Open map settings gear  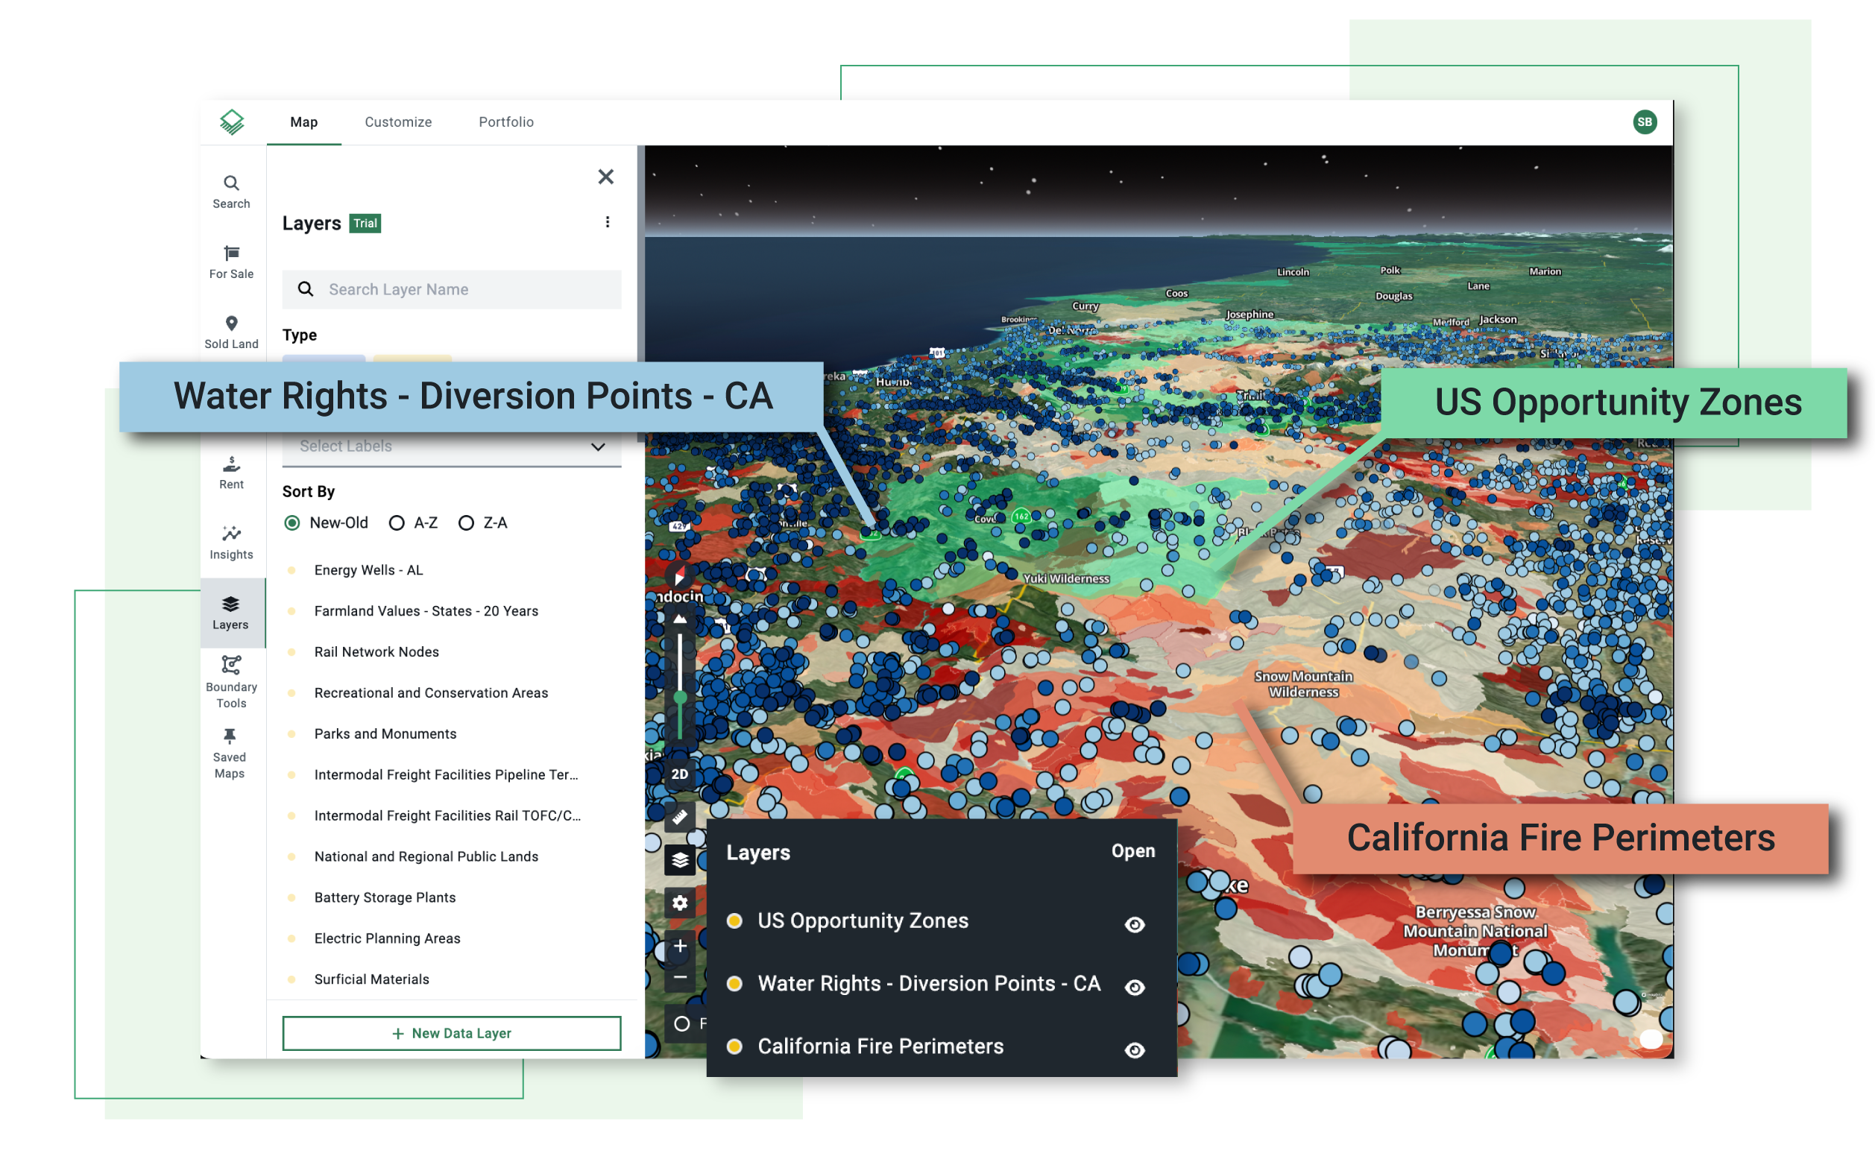(x=679, y=903)
